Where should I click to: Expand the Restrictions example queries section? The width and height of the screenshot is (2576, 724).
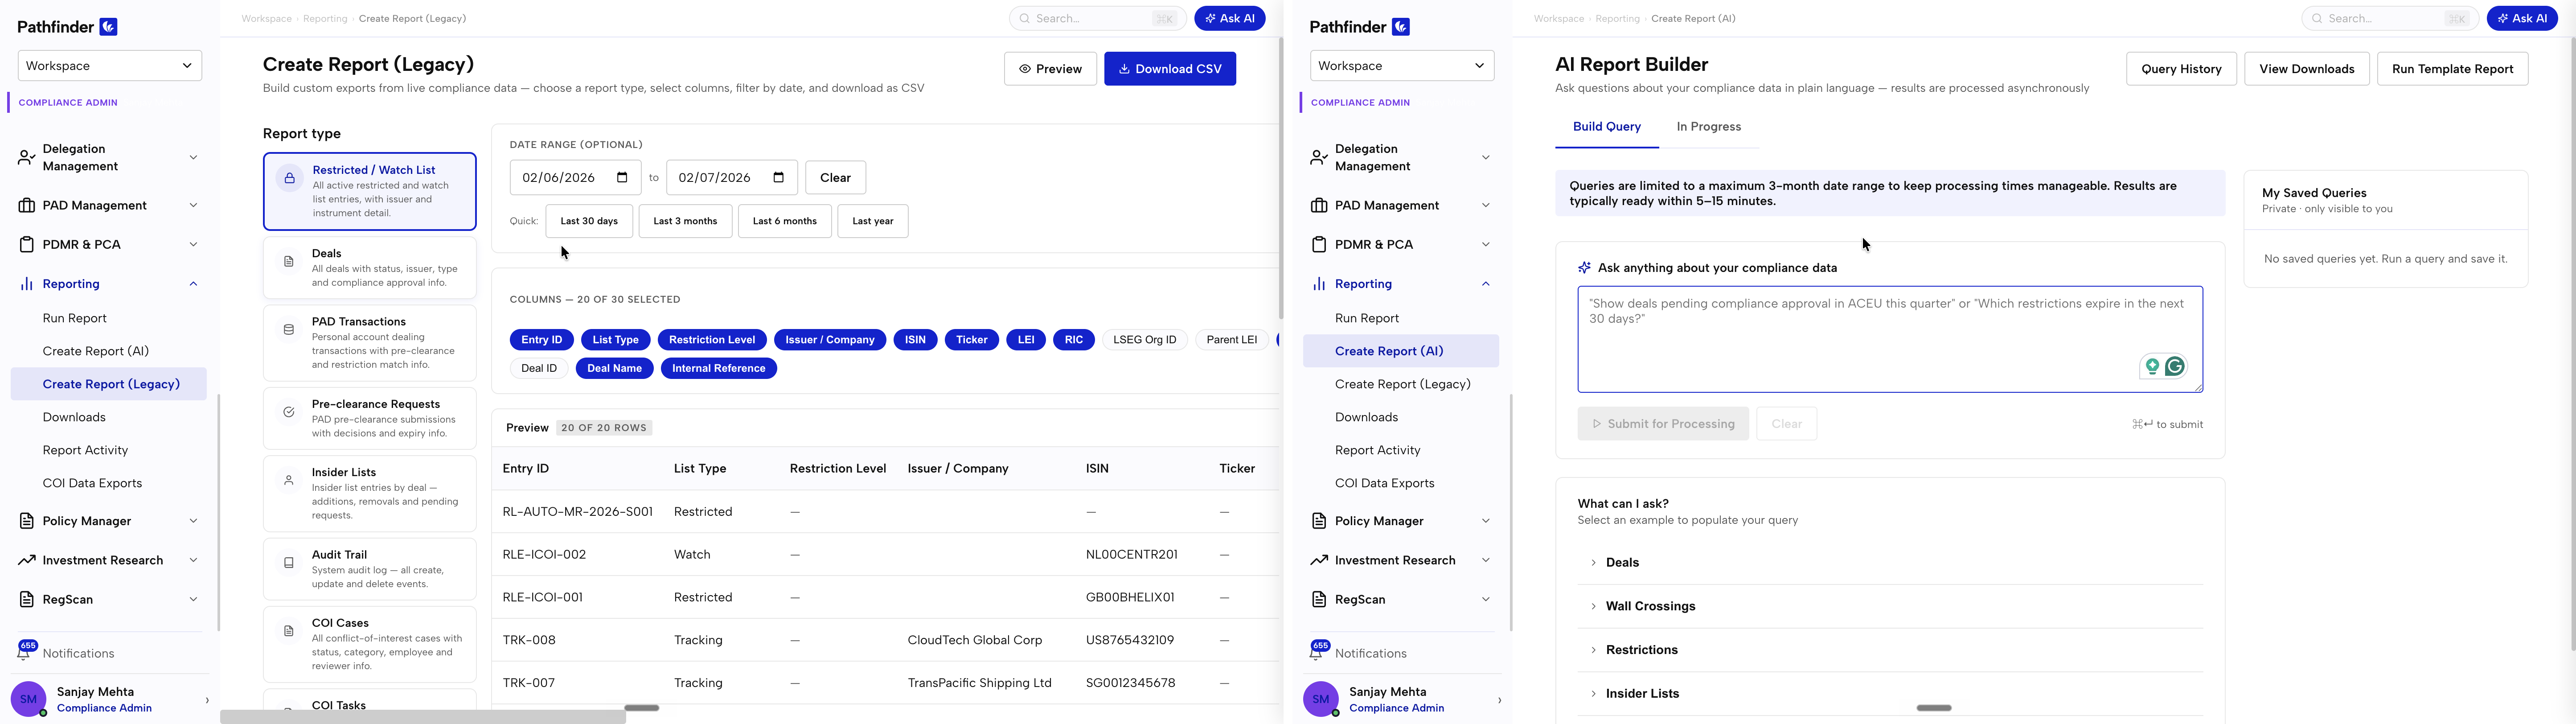click(1889, 650)
